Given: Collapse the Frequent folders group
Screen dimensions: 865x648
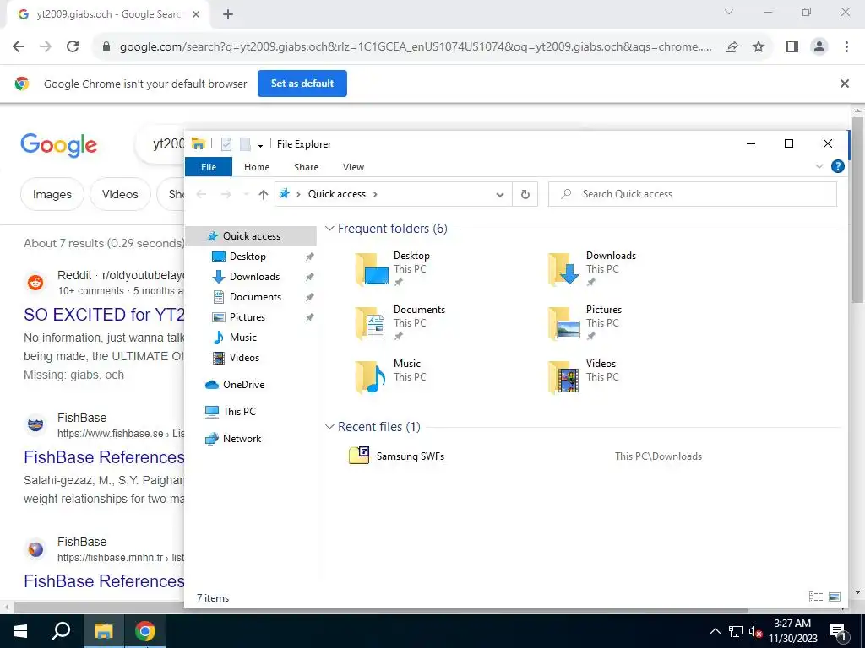Looking at the screenshot, I should click(329, 229).
